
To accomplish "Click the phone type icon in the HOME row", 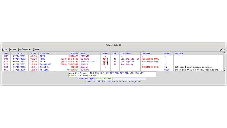I will click(x=105, y=59).
